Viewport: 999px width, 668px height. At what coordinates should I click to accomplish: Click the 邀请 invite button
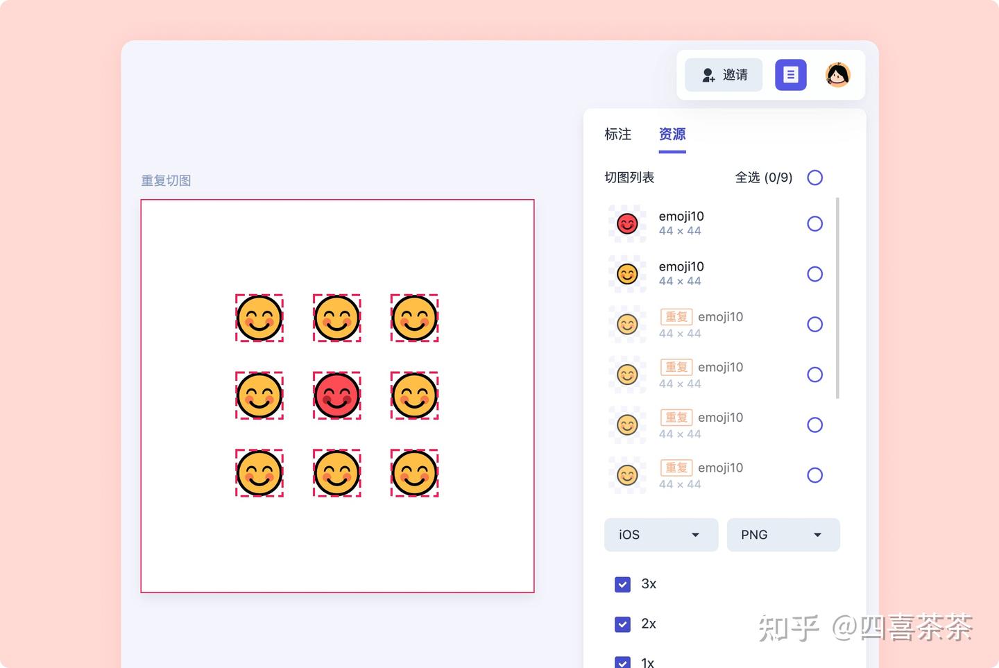coord(724,75)
